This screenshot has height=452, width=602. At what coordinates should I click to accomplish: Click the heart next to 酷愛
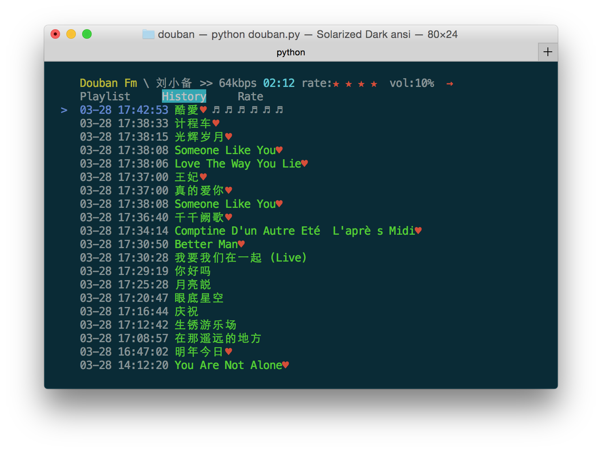pos(203,109)
